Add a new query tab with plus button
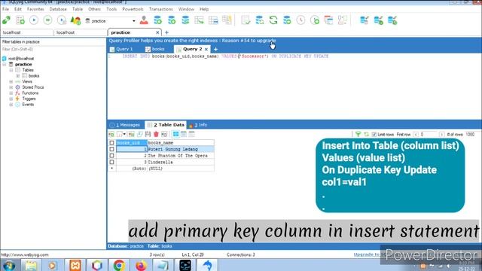482x271 pixels. click(x=216, y=49)
